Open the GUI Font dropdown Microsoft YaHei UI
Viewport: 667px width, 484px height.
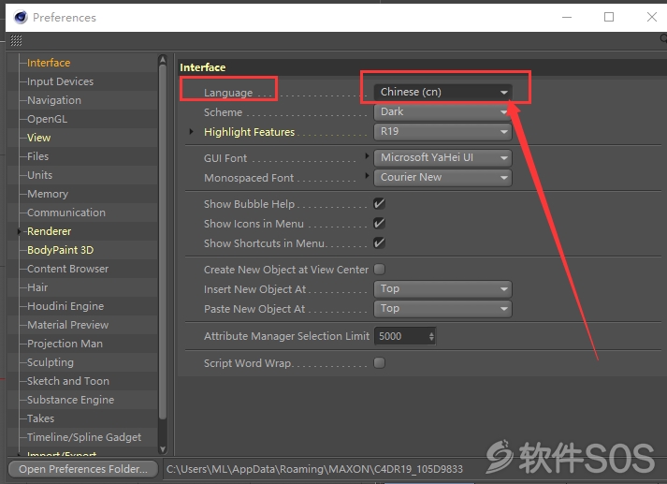[442, 157]
